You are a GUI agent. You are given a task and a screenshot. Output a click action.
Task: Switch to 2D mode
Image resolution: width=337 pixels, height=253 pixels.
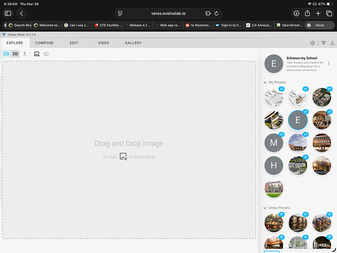click(x=7, y=54)
